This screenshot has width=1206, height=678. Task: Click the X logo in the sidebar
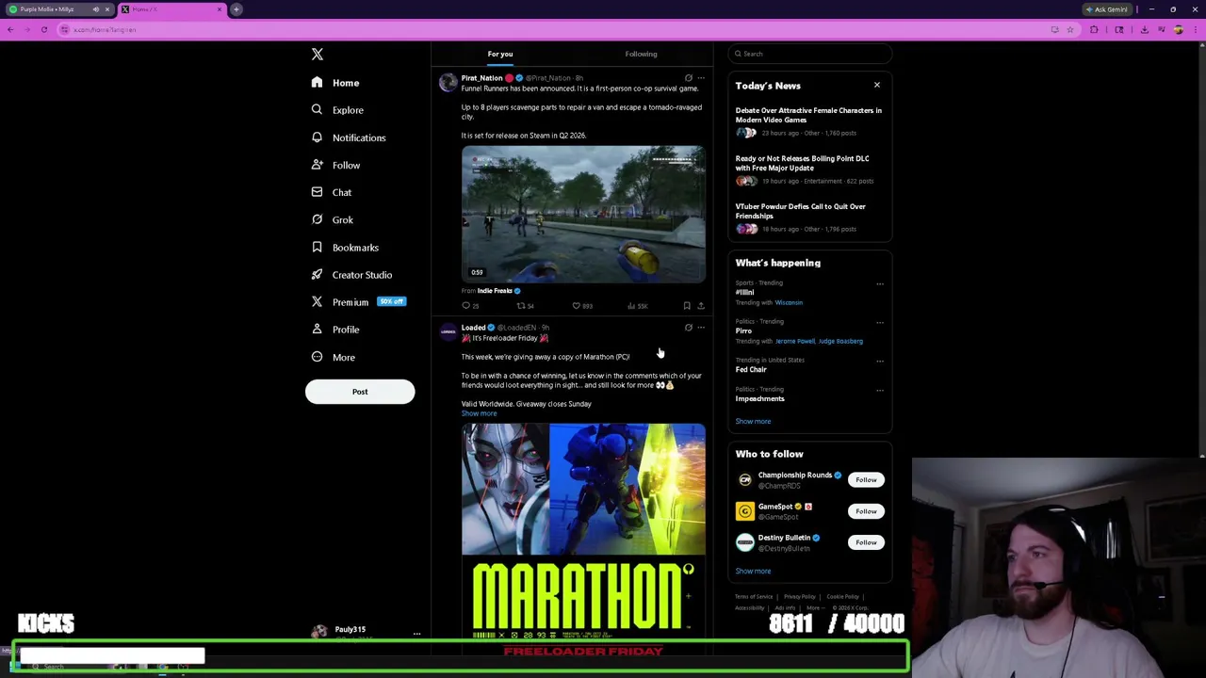click(318, 55)
